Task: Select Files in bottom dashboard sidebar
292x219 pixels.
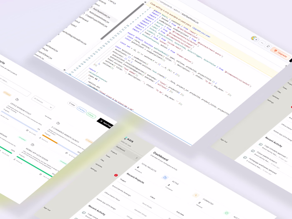Action: [x=102, y=160]
